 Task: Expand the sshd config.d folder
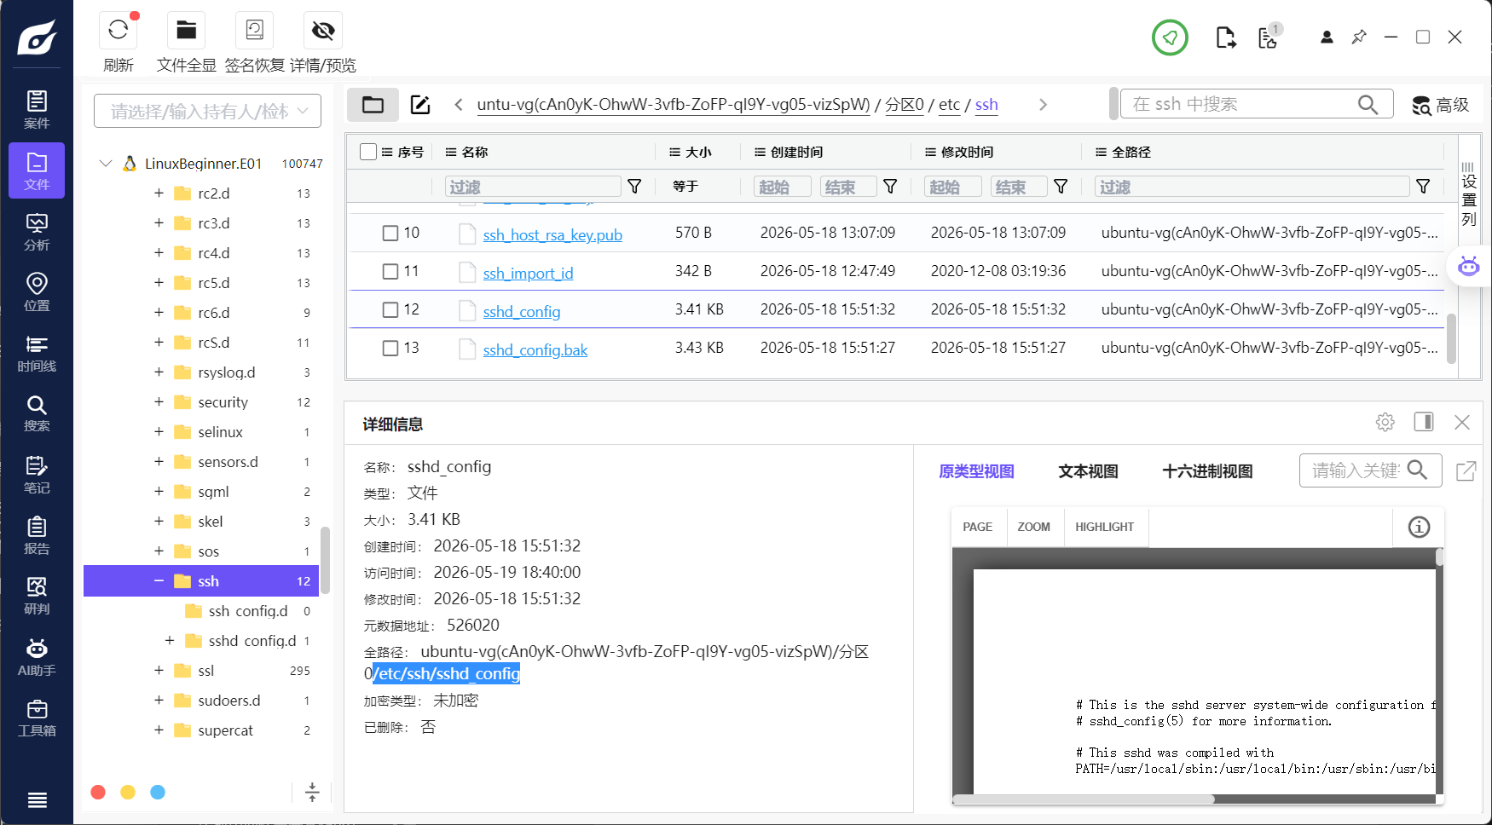170,641
